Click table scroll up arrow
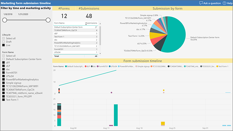The image size is (233, 131). [x=100, y=24]
